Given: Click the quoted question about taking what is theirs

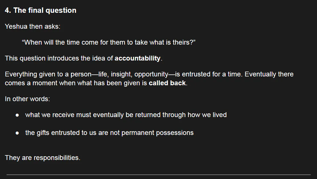Looking at the screenshot, I should coord(108,42).
